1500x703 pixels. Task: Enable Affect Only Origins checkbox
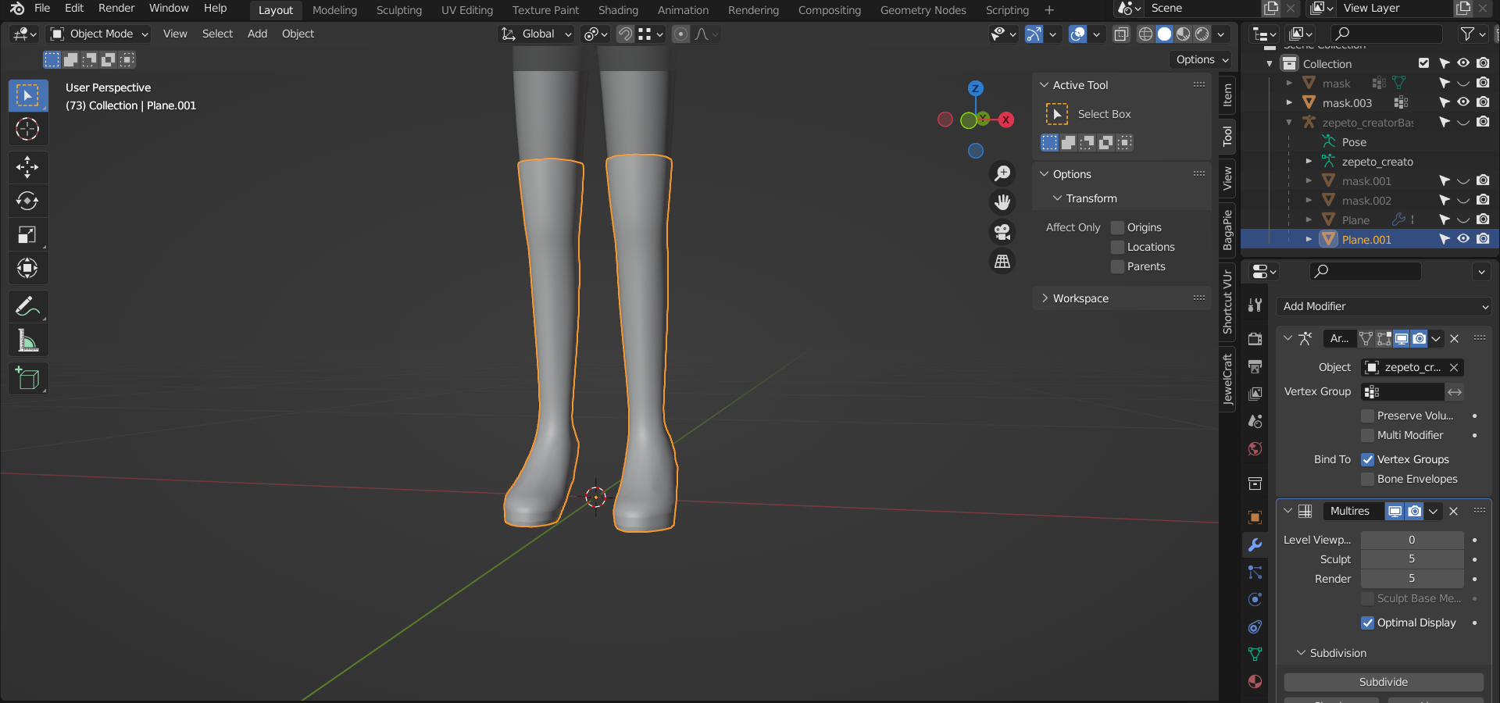1118,227
